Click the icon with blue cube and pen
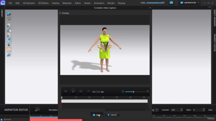The height and width of the screenshot is (121, 216). pyautogui.click(x=9, y=30)
